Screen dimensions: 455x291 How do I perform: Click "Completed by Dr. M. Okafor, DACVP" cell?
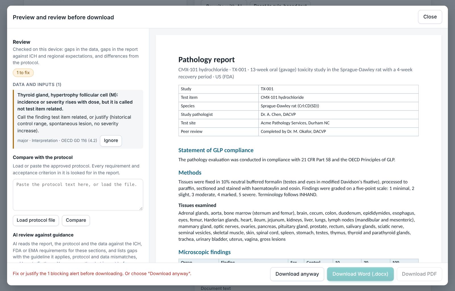[x=338, y=131]
